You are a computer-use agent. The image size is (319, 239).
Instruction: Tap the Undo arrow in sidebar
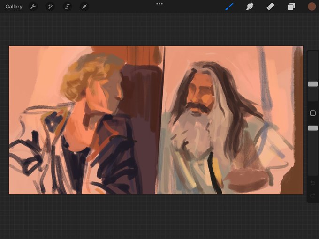pos(313,183)
